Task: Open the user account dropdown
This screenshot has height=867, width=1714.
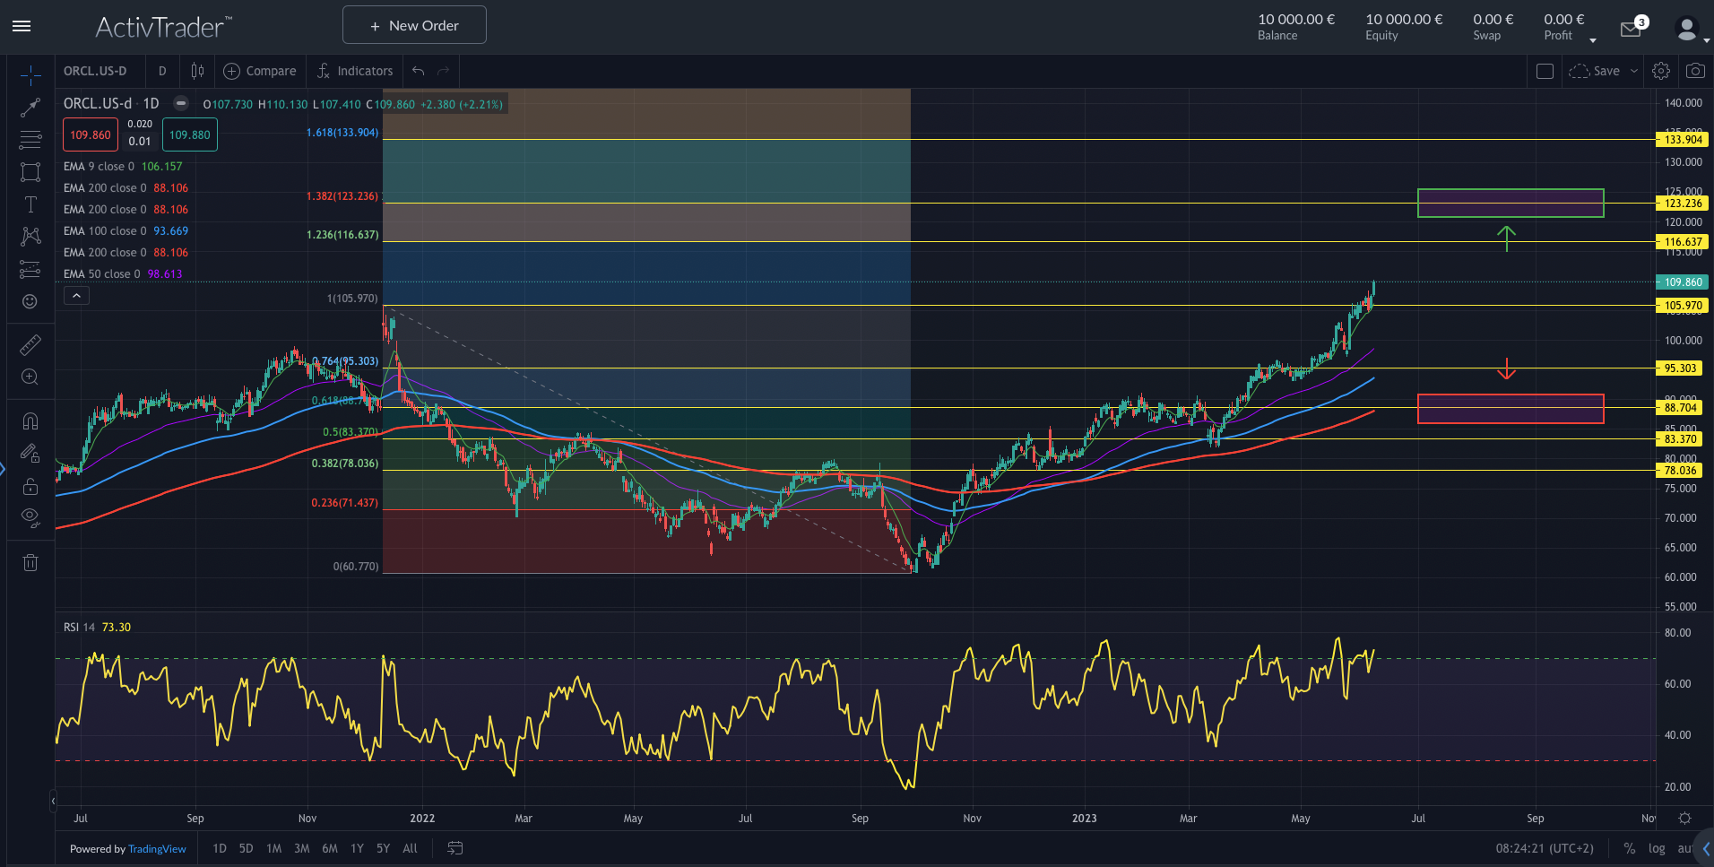Action: coord(1689,30)
